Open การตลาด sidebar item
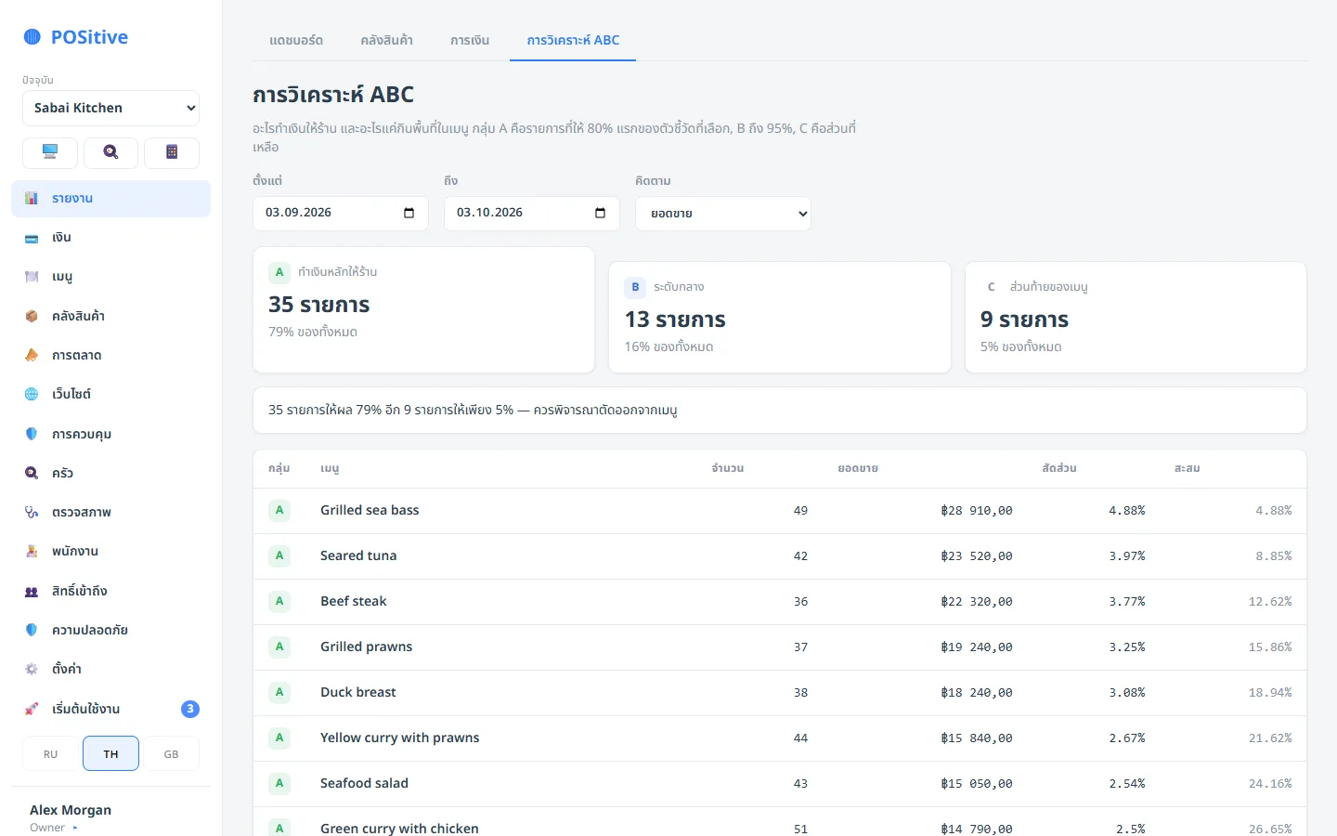Viewport: 1337px width, 836px height. pyautogui.click(x=110, y=356)
